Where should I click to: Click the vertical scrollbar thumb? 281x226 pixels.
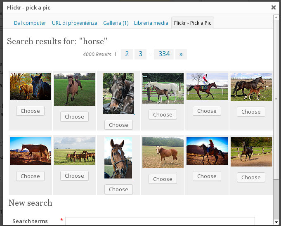(276, 100)
